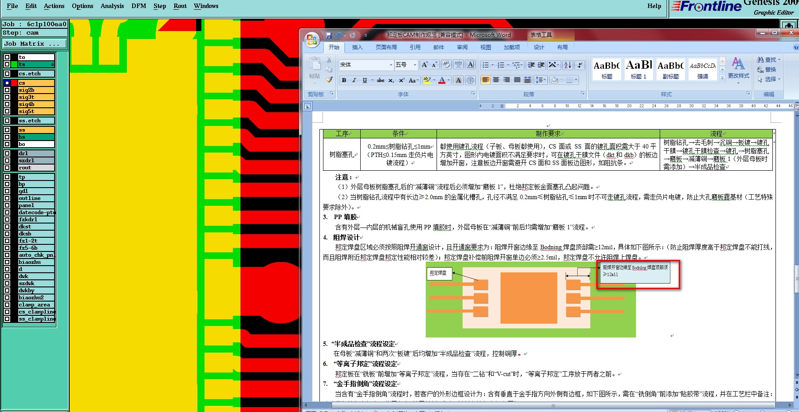
Task: Justify the paragraph text
Action: tap(517, 80)
